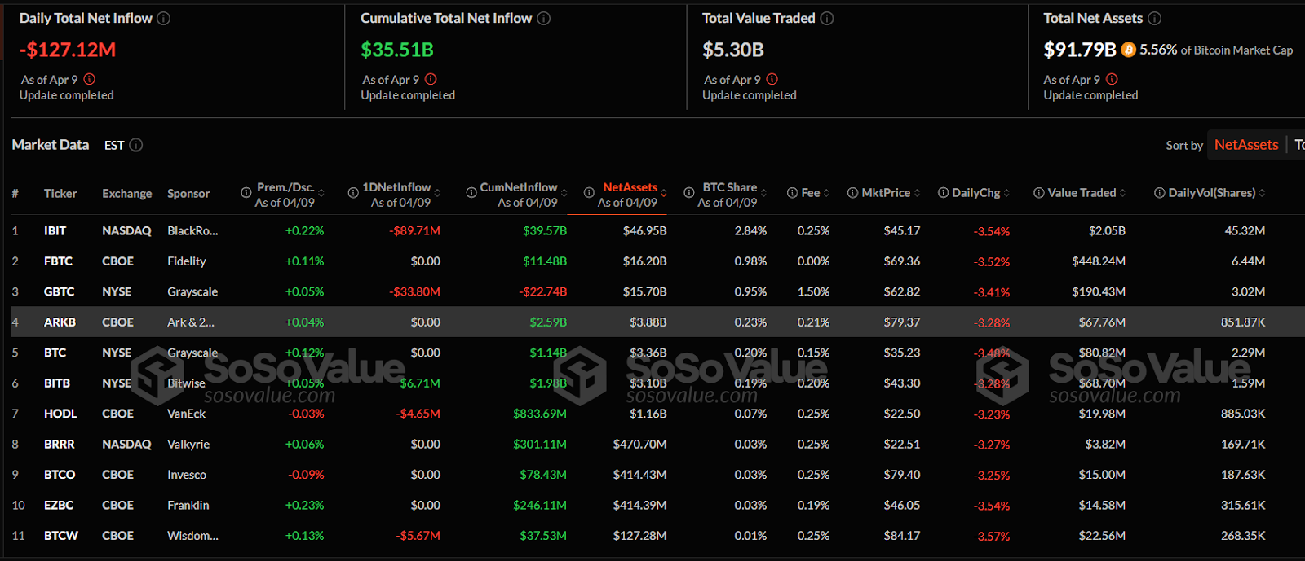The width and height of the screenshot is (1305, 561).
Task: Click red alert icon under Total Value Traded date
Action: point(772,79)
